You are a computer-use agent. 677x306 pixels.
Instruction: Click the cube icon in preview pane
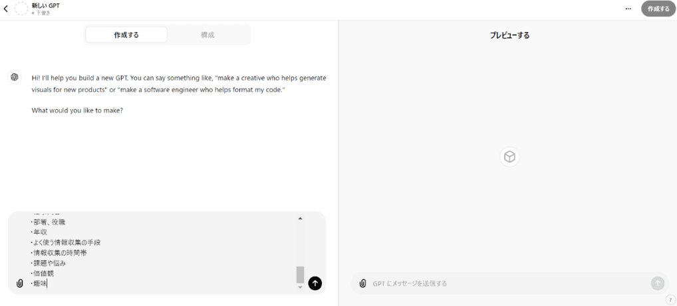[x=510, y=157]
